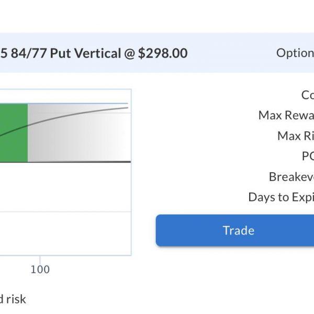Click the bottom white chart panel

coord(65,233)
